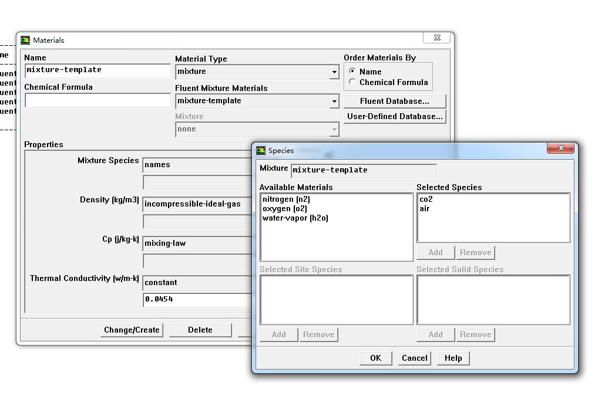Open the User-Defined Database button

tap(394, 116)
